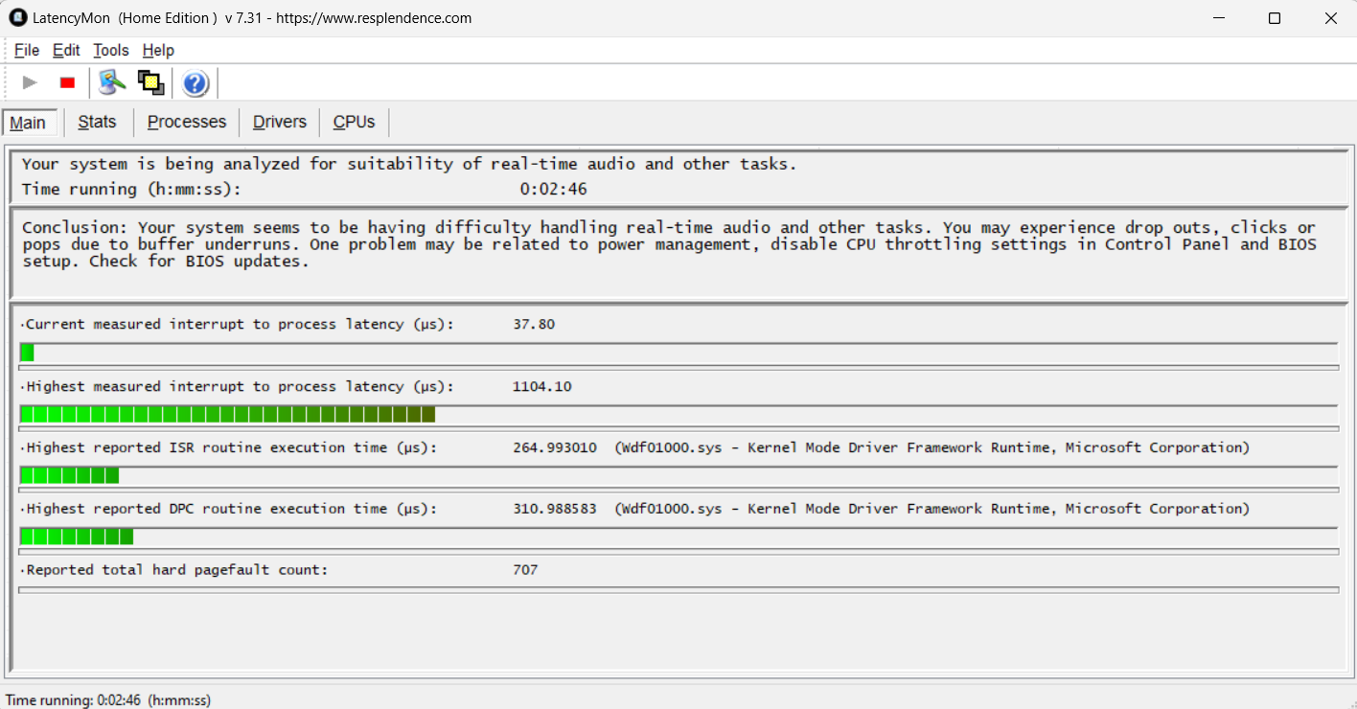Click the LatencyMon title bar app icon
The width and height of the screenshot is (1357, 709).
point(17,18)
